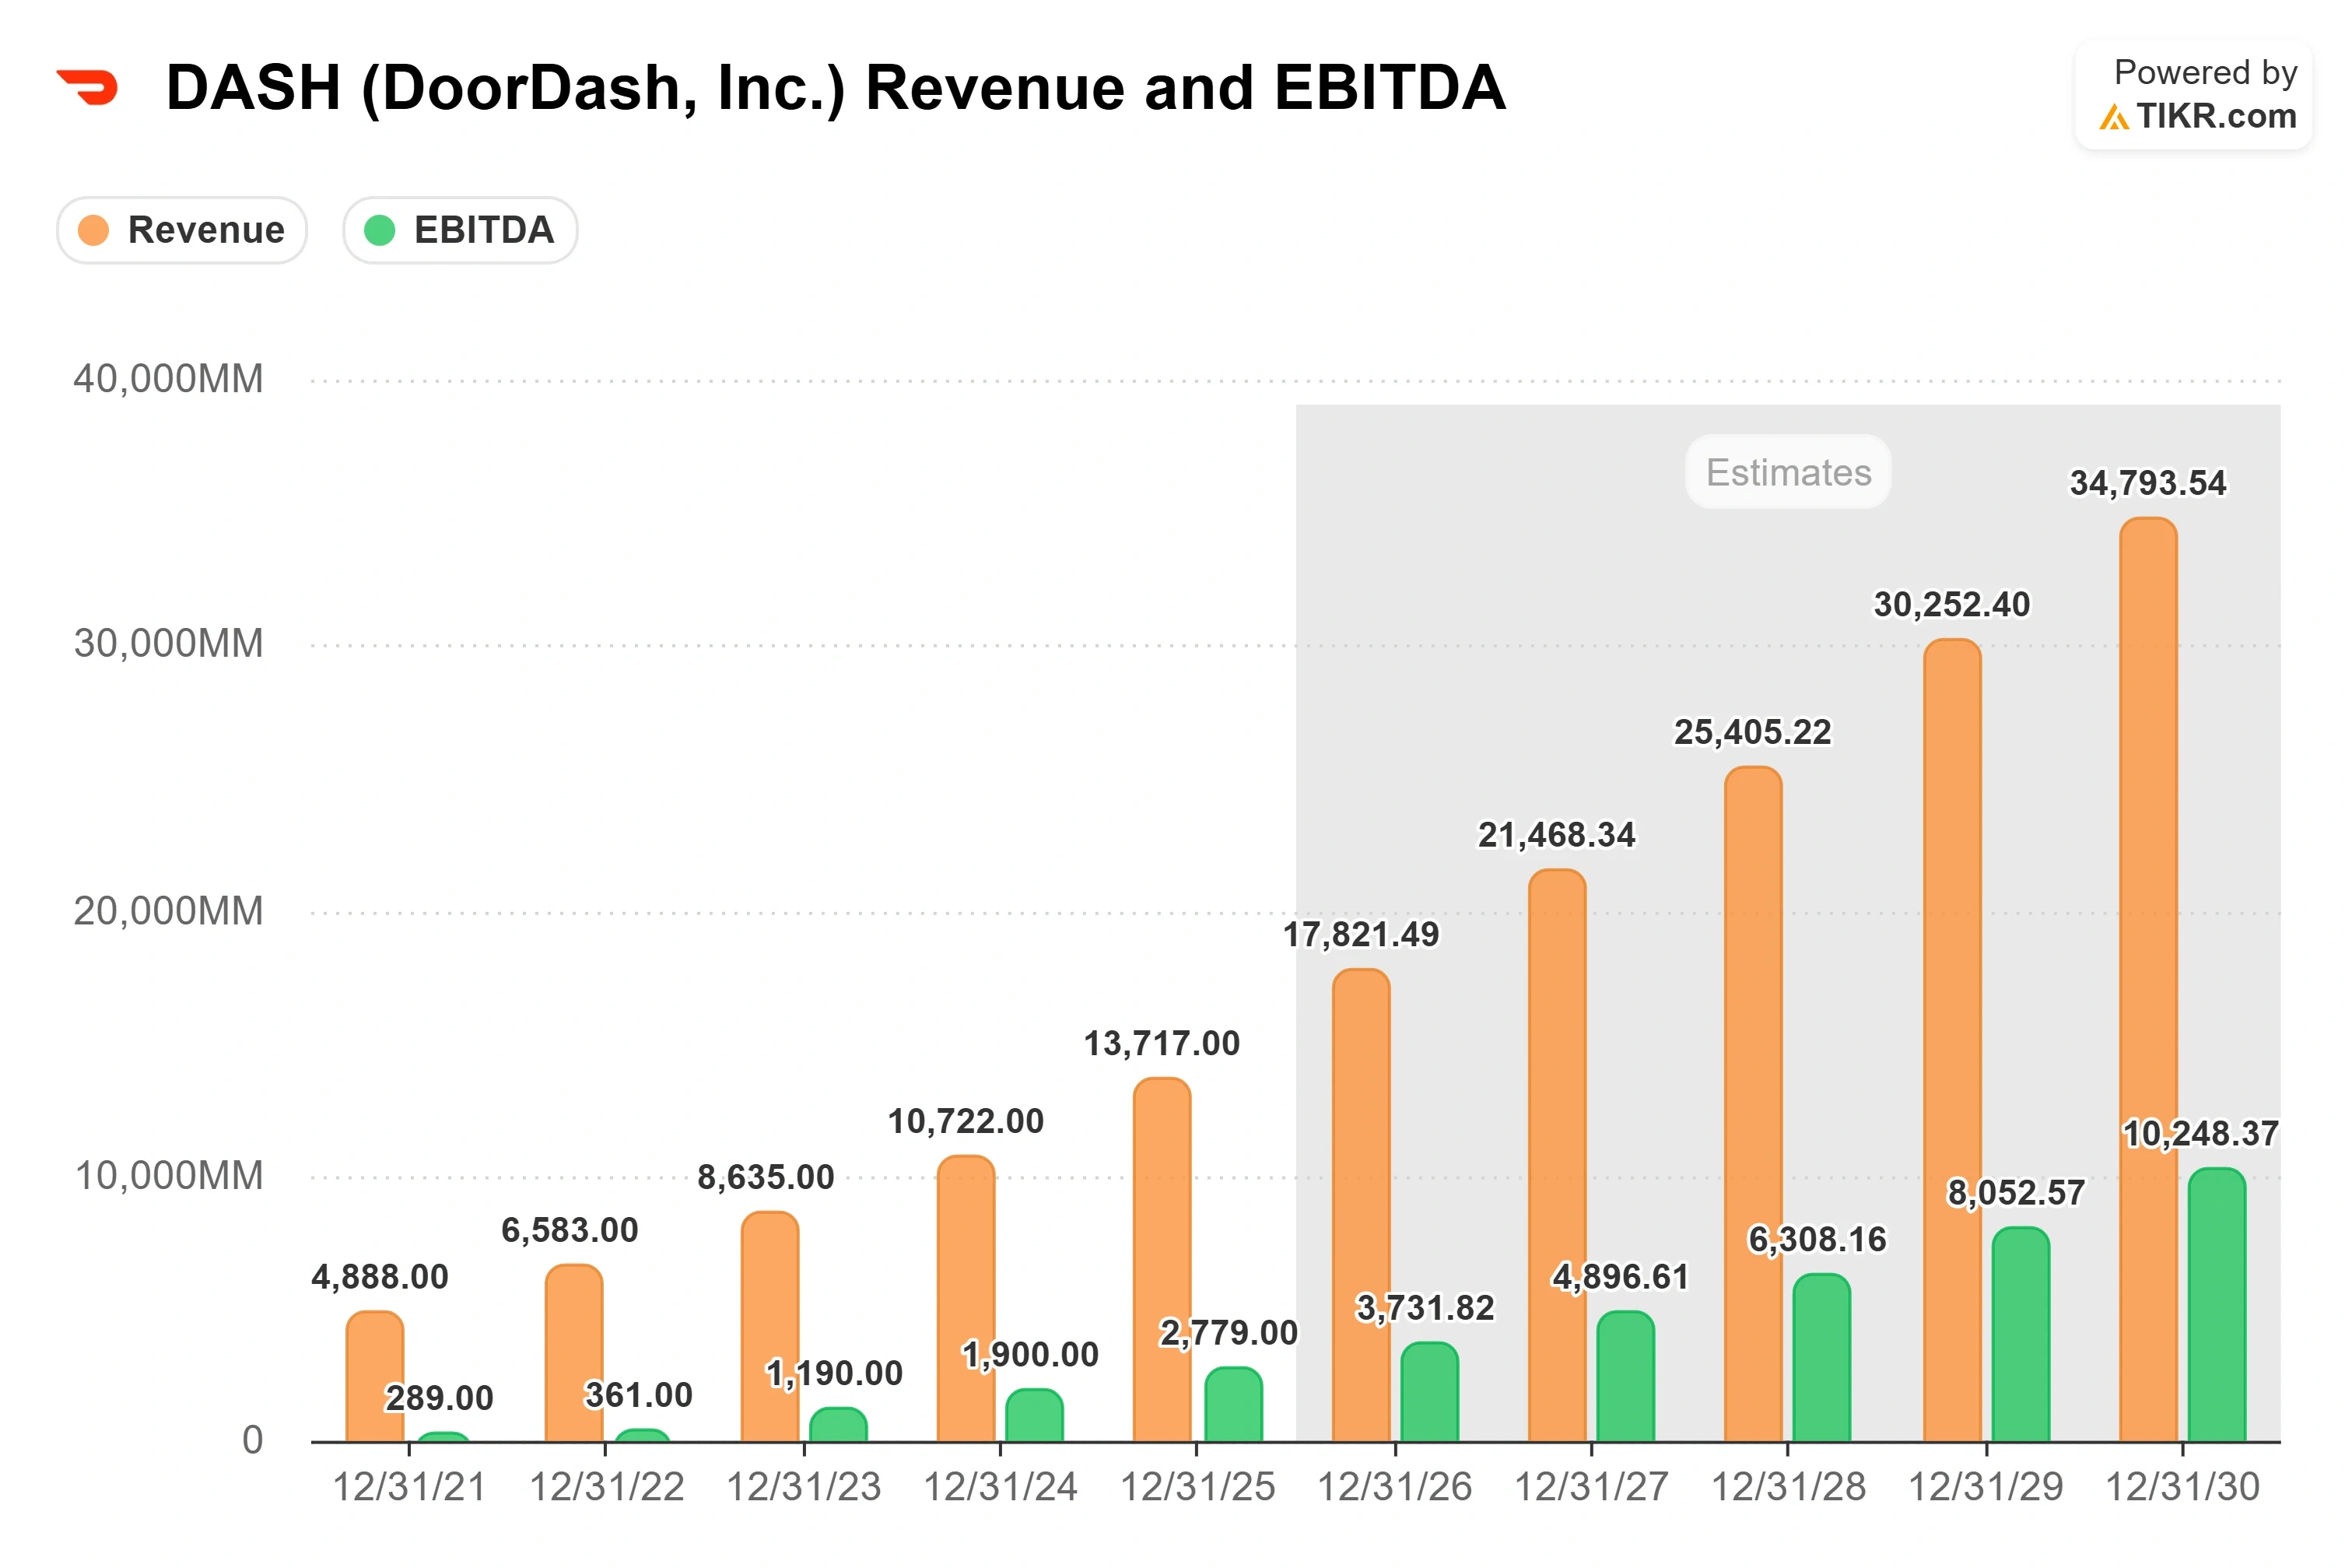Select the 12/31/21 revenue bar
This screenshot has width=2352, height=1568.
375,1376
